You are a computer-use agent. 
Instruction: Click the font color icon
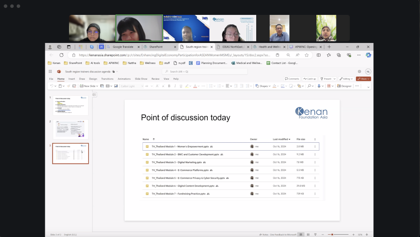point(195,86)
